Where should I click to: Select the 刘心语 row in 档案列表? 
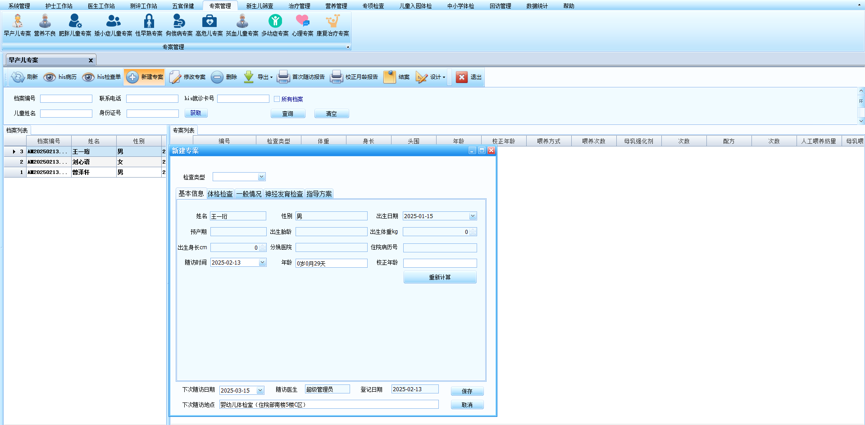coord(85,162)
